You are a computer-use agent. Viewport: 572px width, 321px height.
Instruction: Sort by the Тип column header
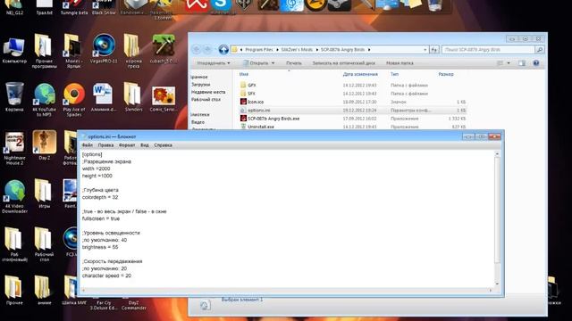(394, 74)
